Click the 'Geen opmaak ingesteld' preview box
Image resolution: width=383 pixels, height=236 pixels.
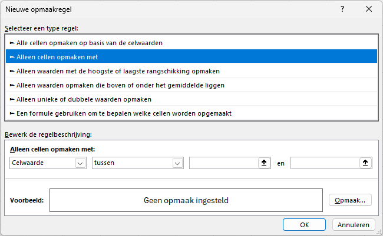[x=186, y=200]
